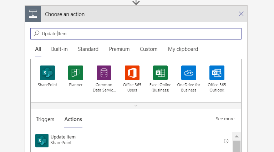
Task: Select the Office 365 Users connector
Action: (x=132, y=73)
